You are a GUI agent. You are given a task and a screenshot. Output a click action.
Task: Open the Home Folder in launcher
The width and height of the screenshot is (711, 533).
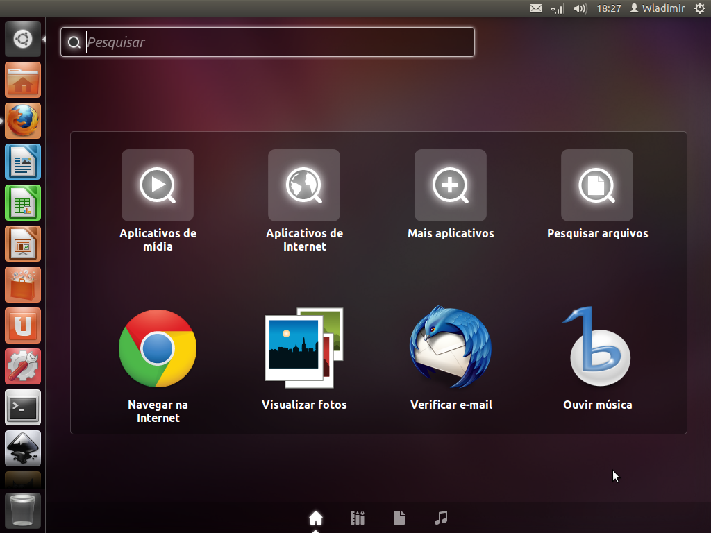tap(23, 80)
